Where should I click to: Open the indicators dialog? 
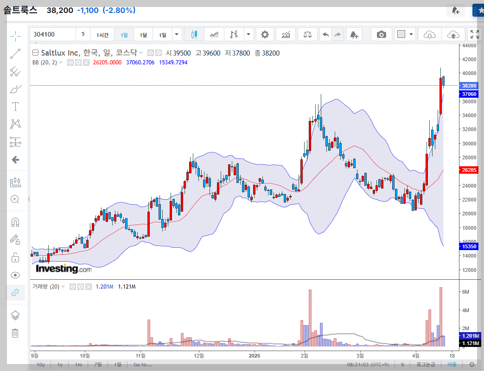(x=286, y=34)
